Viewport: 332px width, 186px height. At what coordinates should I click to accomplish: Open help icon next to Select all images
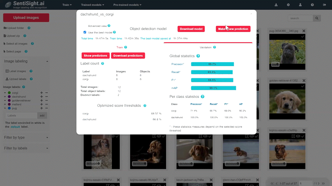coord(33,43)
